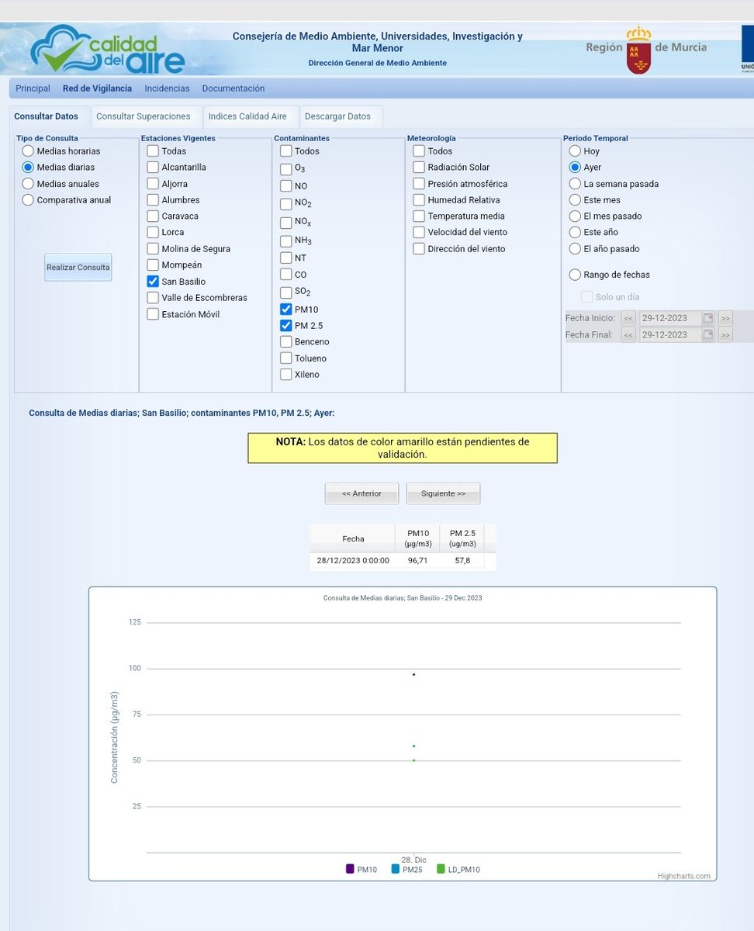
Task: Check the CO pollutant
Action: pyautogui.click(x=286, y=275)
